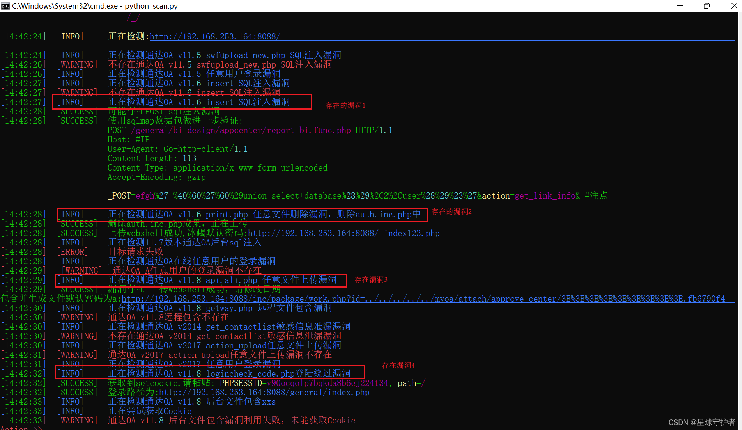Click the getway.php 远程文件包含漏洞 line

coord(220,308)
